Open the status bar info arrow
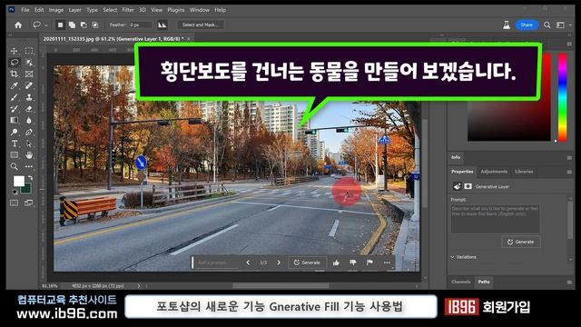 coord(139,286)
